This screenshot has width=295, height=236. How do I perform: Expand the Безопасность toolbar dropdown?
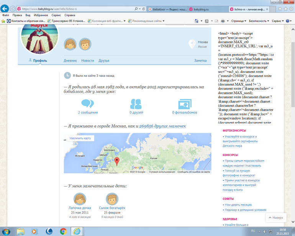click(259, 21)
